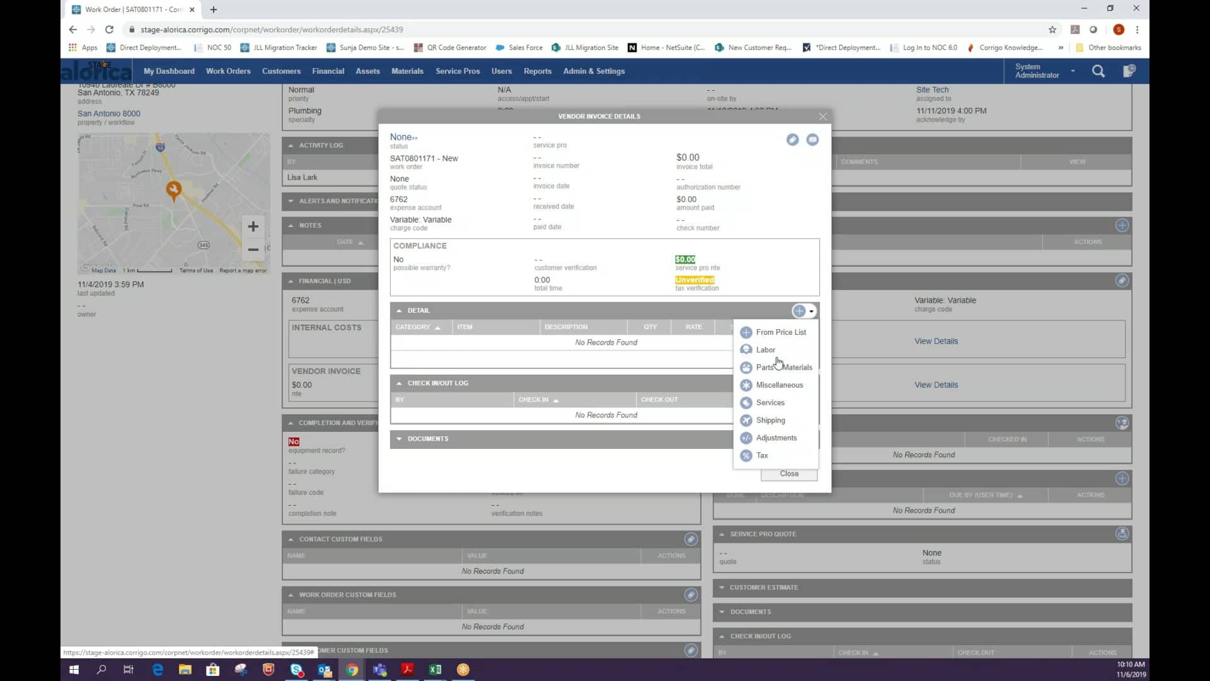Click add note plus icon in Notes header
Image resolution: width=1210 pixels, height=681 pixels.
[x=1122, y=226]
